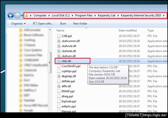Click Burn in the toolbar
Image resolution: width=168 pixels, height=118 pixels.
coord(63,23)
